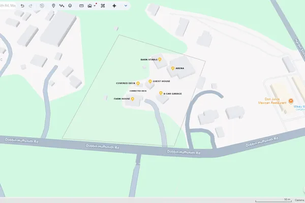Click the circular history reset icon
This screenshot has height=203, width=305.
(42, 6)
